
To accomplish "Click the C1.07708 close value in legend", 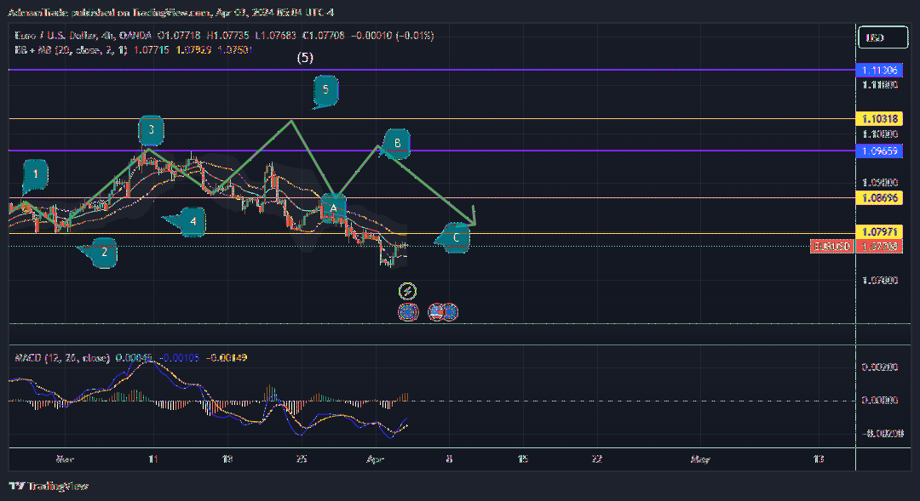I will [x=324, y=36].
